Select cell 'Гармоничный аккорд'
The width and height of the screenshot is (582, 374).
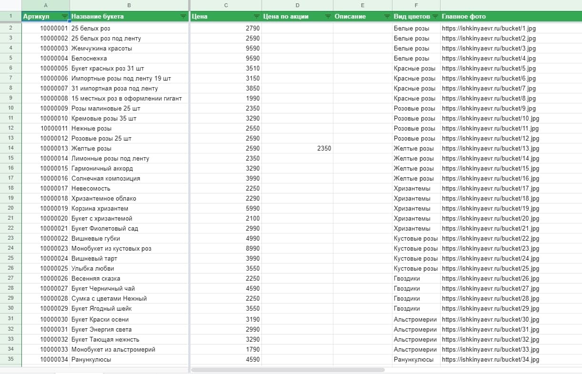tap(129, 169)
